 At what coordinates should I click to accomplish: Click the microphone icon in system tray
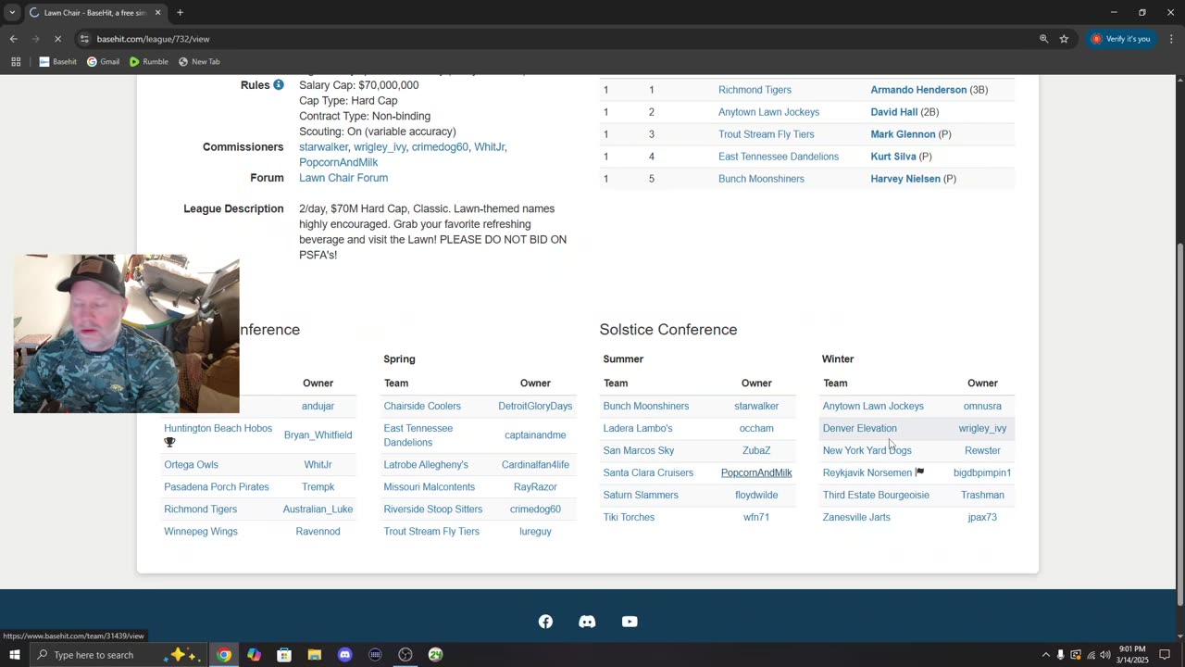pyautogui.click(x=1060, y=655)
